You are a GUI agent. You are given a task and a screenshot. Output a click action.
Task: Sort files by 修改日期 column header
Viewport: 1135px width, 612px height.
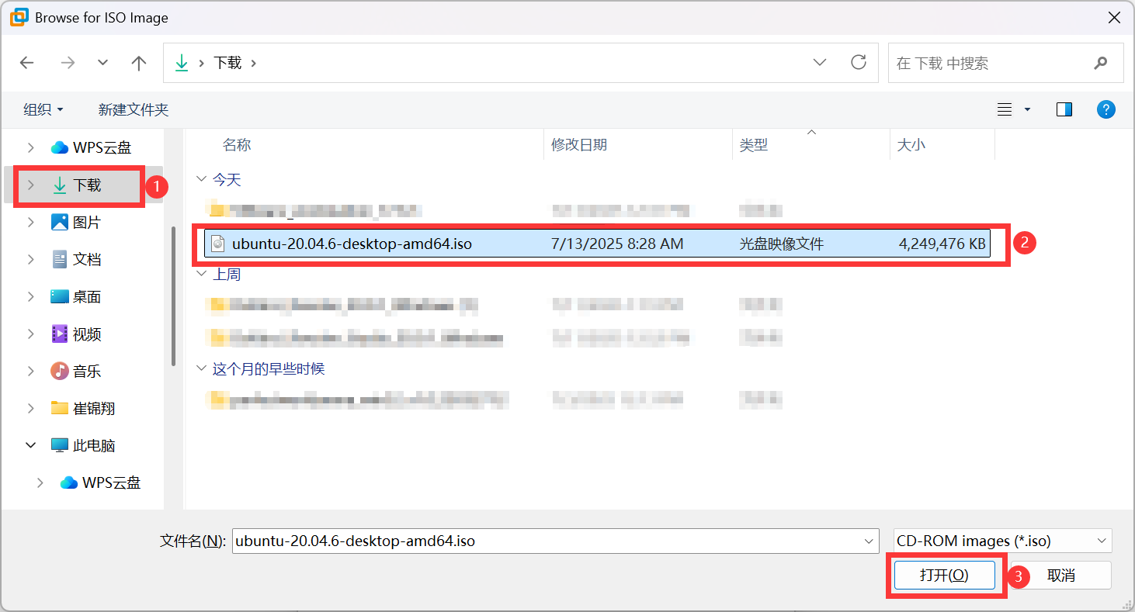click(x=579, y=145)
